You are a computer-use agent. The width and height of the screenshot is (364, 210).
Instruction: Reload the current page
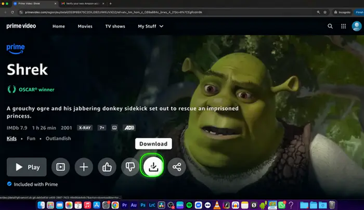12,12
